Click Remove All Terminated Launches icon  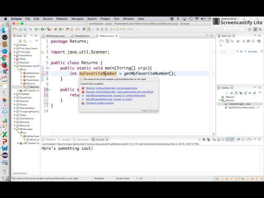[x=208, y=139]
